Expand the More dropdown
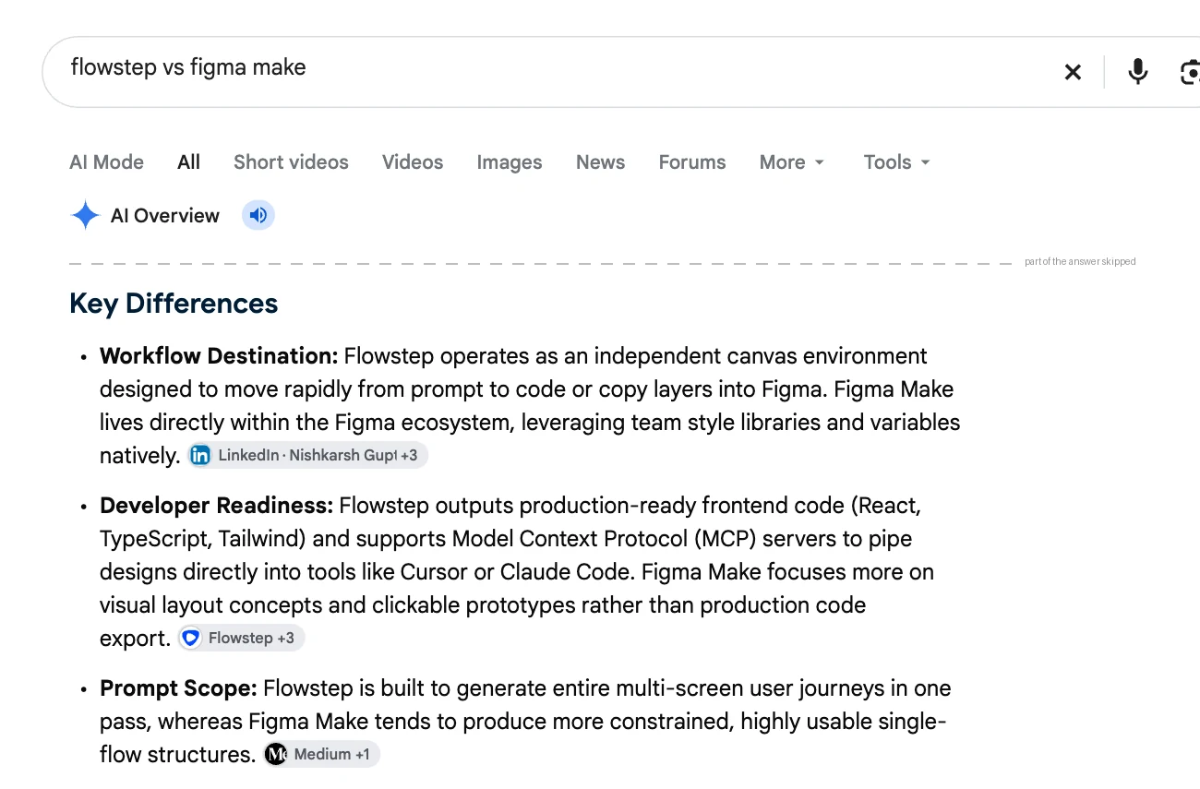The image size is (1200, 789). coord(792,162)
